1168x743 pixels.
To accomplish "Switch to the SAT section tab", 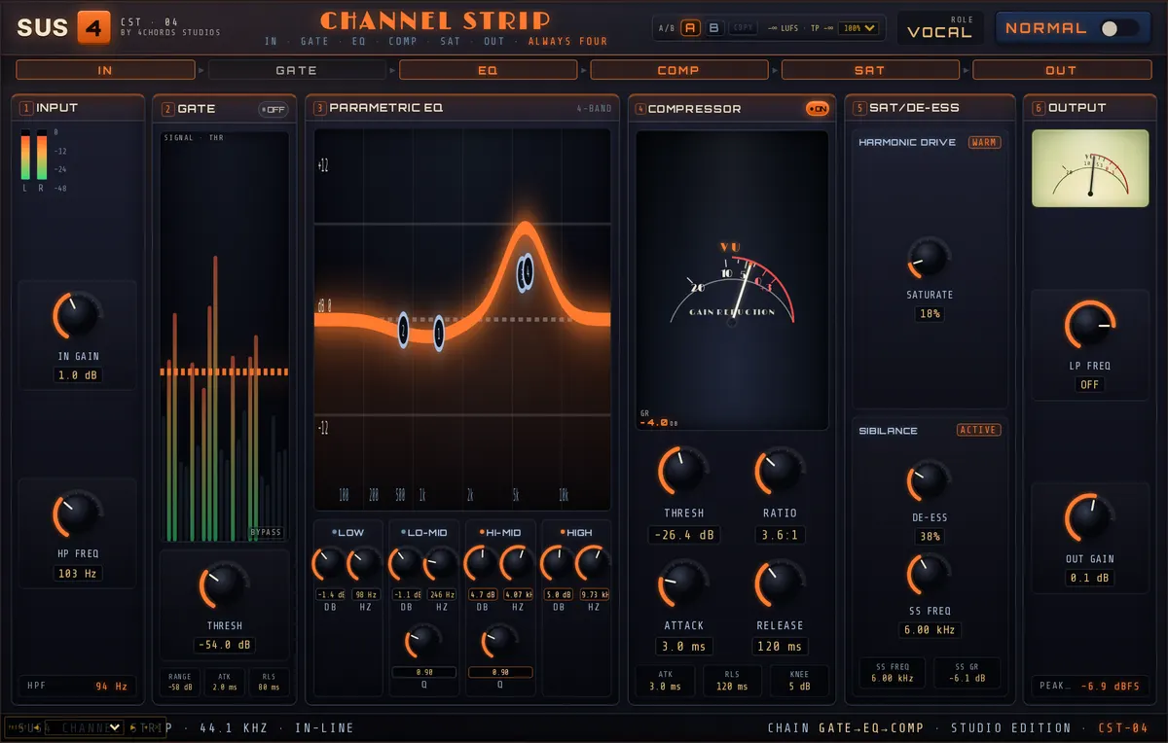I will [869, 70].
